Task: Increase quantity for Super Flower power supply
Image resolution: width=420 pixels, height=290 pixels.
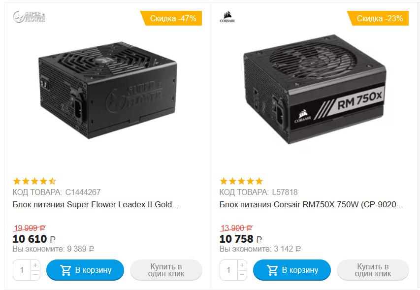Action: pyautogui.click(x=35, y=265)
